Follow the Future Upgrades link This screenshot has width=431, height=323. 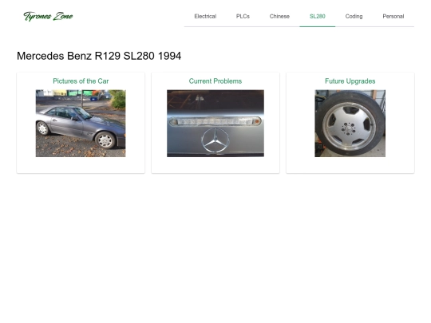point(350,81)
